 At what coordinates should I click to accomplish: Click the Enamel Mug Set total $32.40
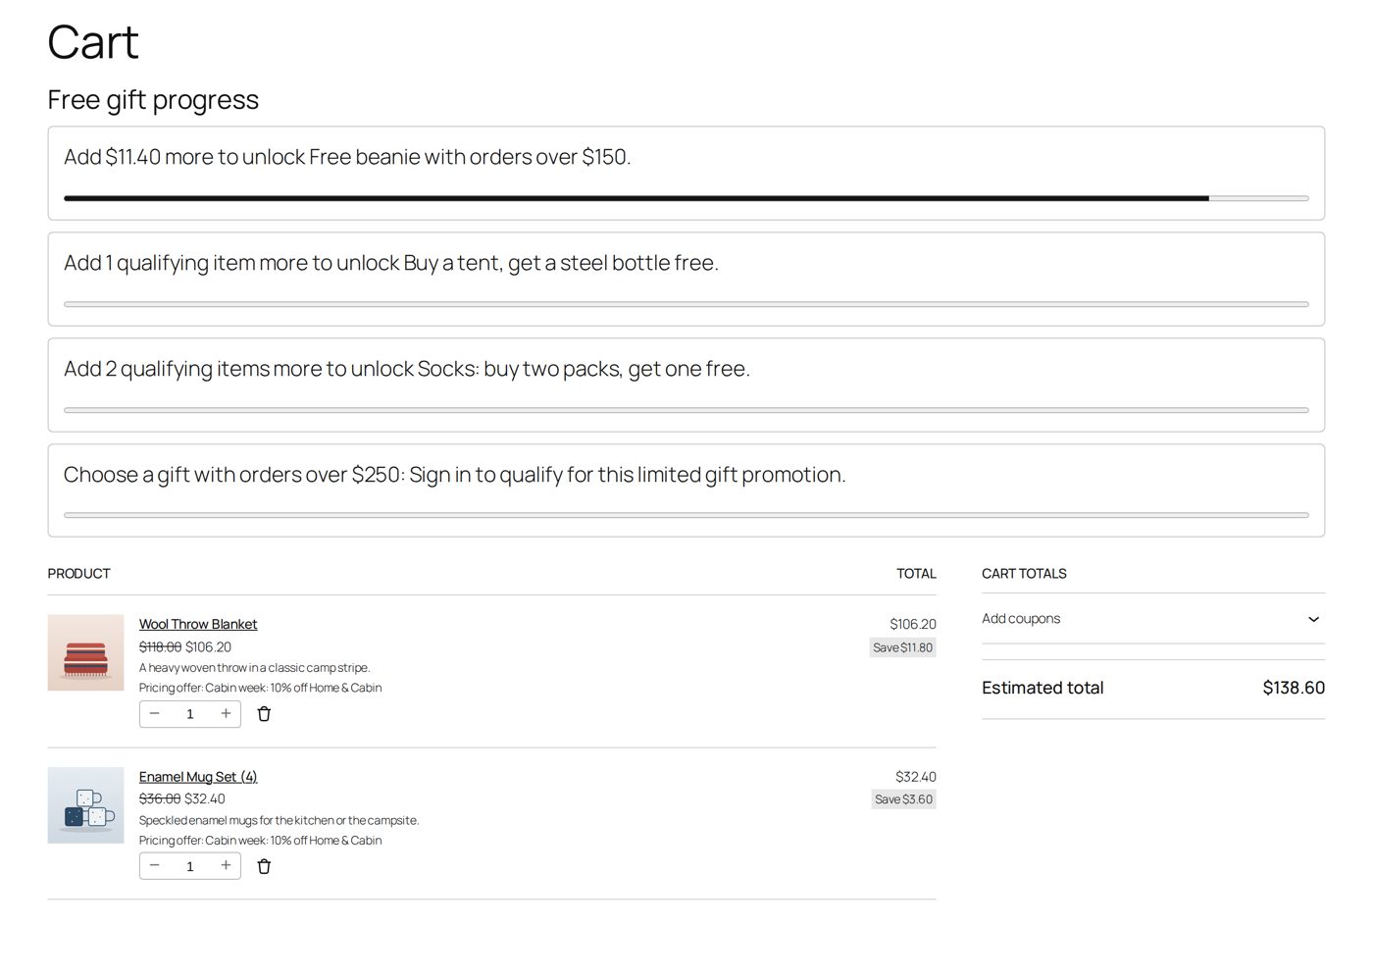coord(916,777)
